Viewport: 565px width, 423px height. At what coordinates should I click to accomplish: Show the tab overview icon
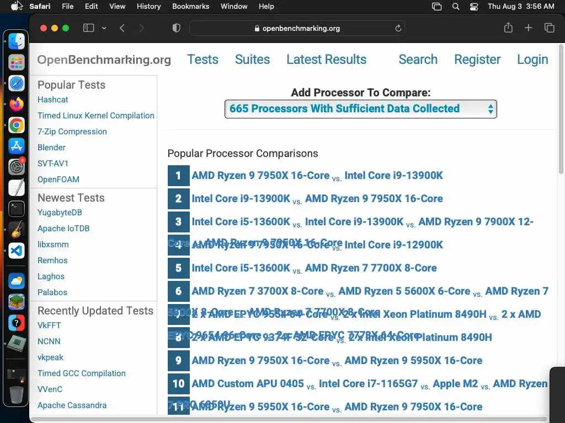pyautogui.click(x=549, y=28)
